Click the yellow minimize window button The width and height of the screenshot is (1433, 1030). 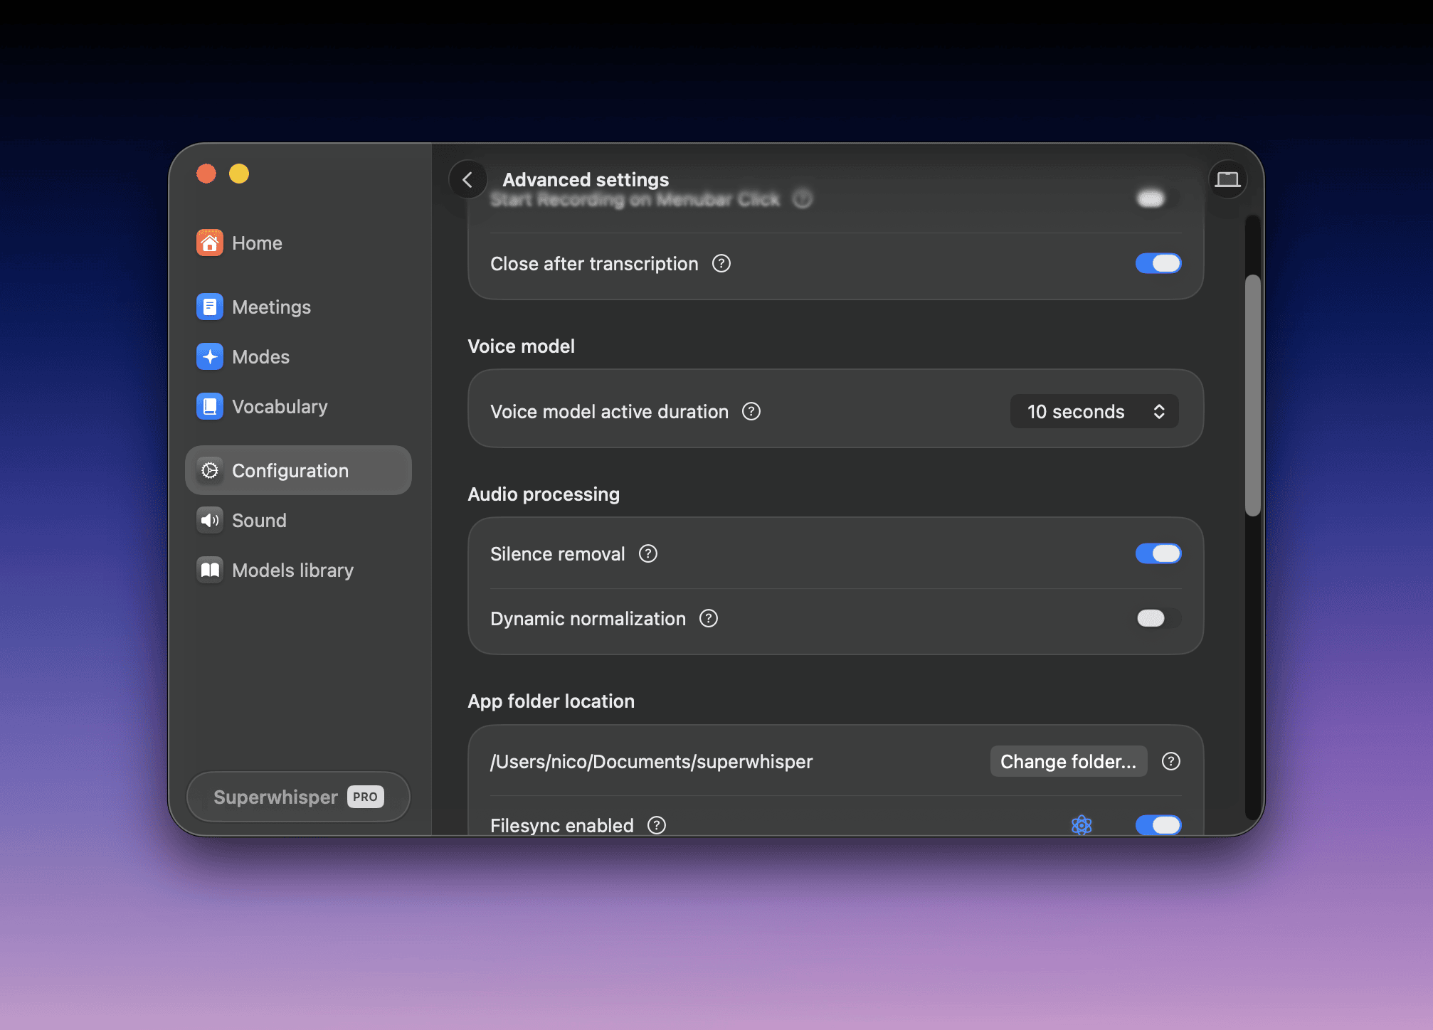click(239, 174)
